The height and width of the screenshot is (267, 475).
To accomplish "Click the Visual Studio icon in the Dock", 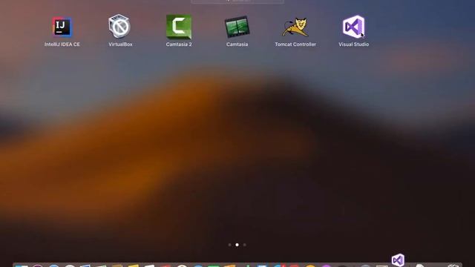I will (398, 260).
